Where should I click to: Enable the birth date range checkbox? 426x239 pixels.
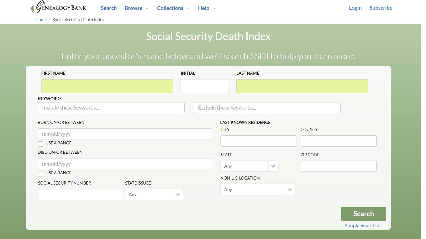[x=41, y=144]
